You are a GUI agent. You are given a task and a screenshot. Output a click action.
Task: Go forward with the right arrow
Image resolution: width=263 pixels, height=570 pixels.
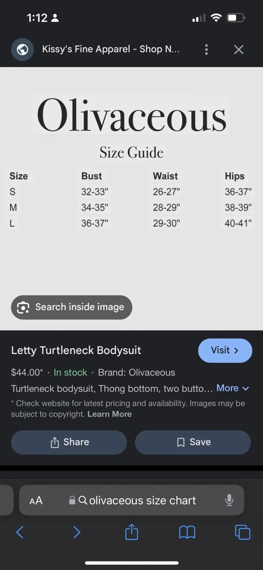point(77,532)
